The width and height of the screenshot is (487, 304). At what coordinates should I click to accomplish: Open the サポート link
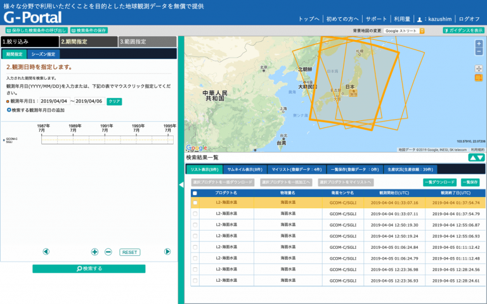coord(376,19)
